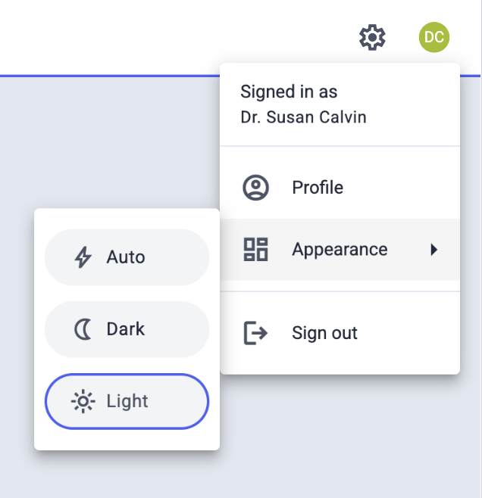Click the "Signed in as" label
The image size is (482, 498).
coord(289,92)
